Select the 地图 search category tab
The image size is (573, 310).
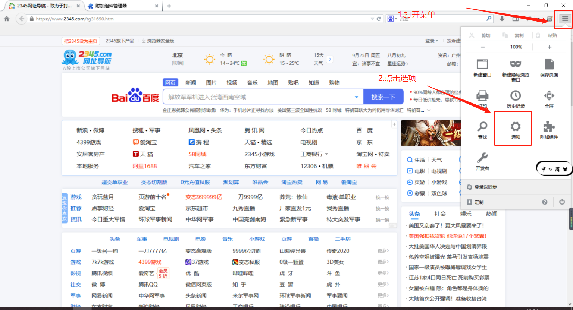pos(273,83)
